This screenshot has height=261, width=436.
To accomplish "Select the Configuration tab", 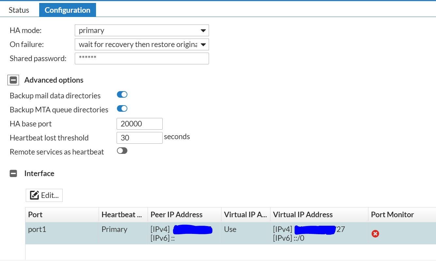I will click(x=67, y=10).
